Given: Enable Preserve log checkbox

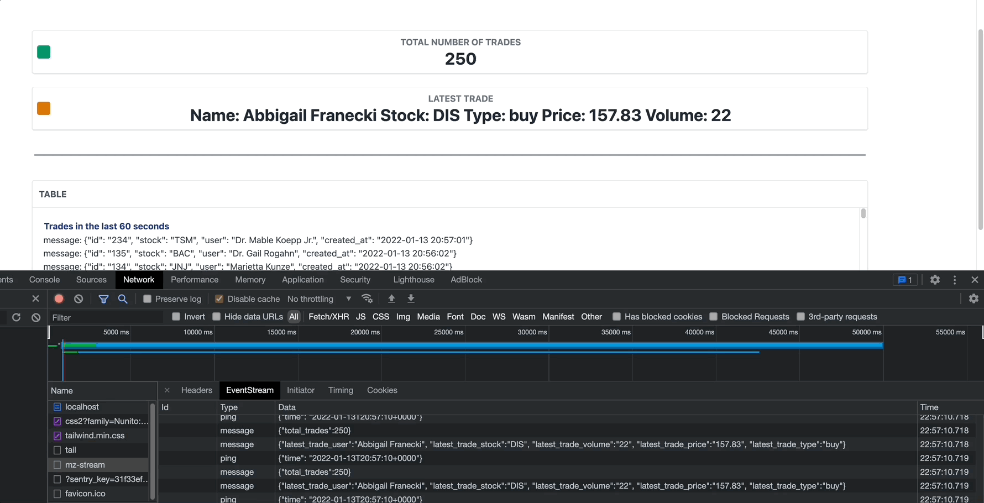Looking at the screenshot, I should pyautogui.click(x=147, y=299).
